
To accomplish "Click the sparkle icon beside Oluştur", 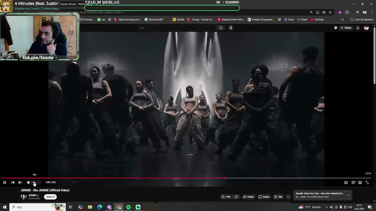I will 336,28.
